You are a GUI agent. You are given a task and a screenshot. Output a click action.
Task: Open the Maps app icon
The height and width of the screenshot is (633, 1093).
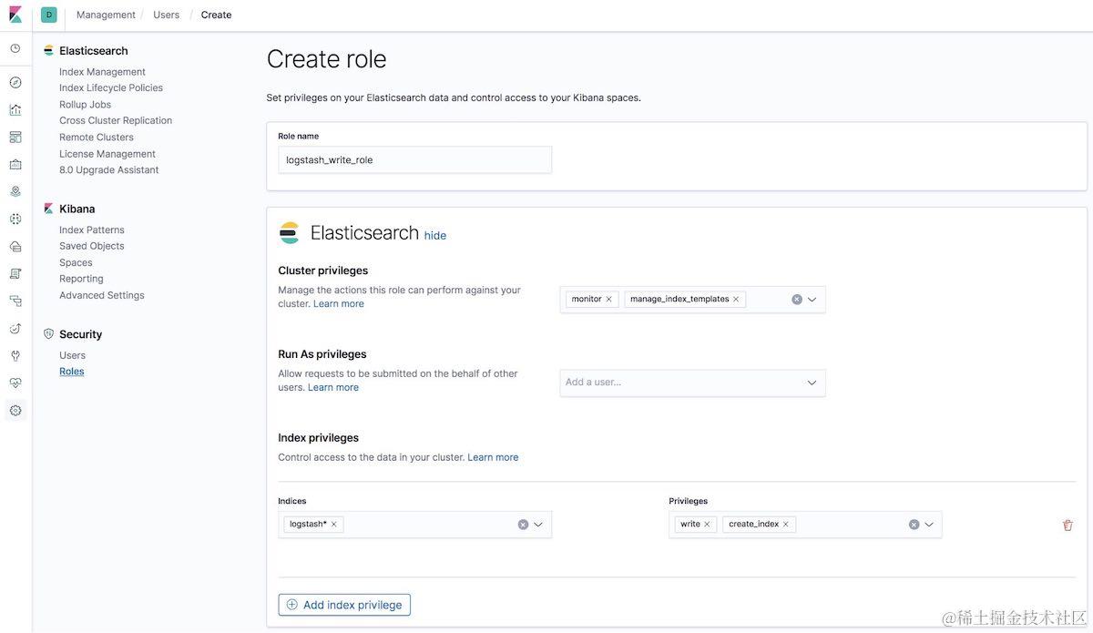click(15, 191)
